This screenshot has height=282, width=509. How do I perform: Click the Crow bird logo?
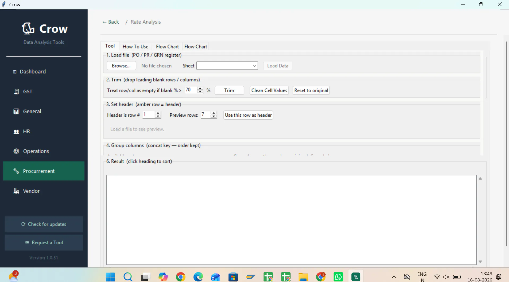tap(28, 28)
